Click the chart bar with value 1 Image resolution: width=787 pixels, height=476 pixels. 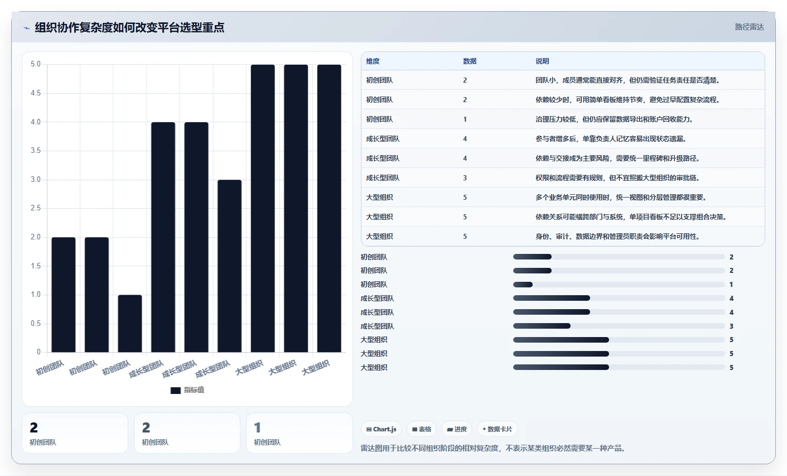[130, 324]
